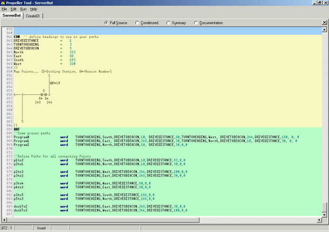This screenshot has width=329, height=232.
Task: Click the vertical scrollbar thumb
Action: 324,207
